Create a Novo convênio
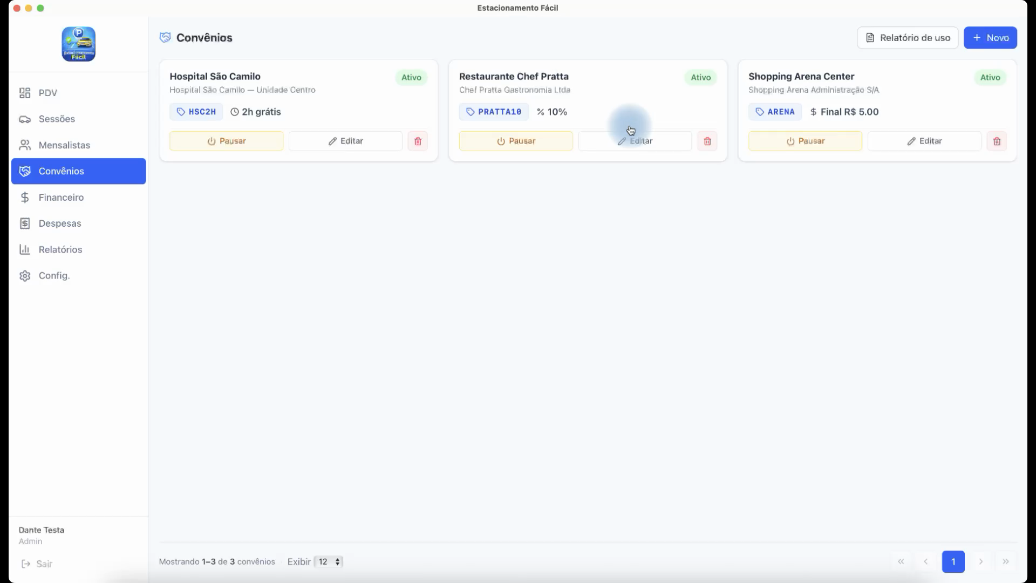This screenshot has height=583, width=1036. pyautogui.click(x=990, y=38)
